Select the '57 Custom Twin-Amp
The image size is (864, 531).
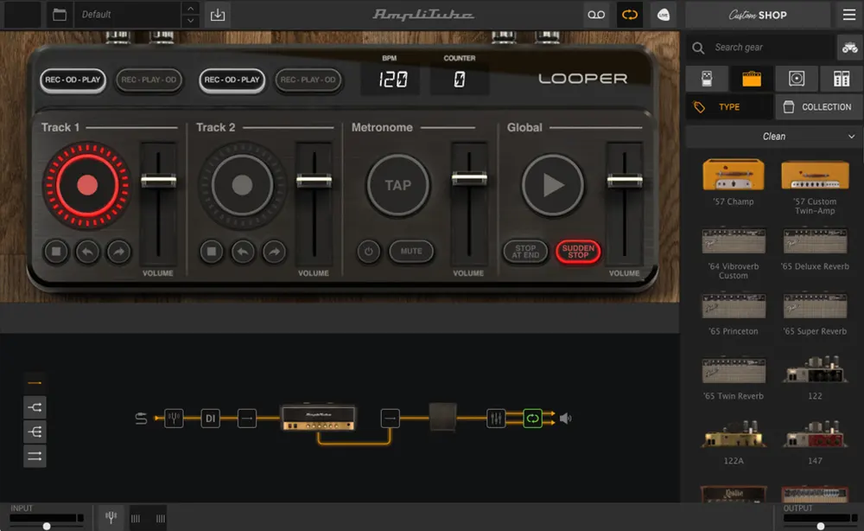815,176
